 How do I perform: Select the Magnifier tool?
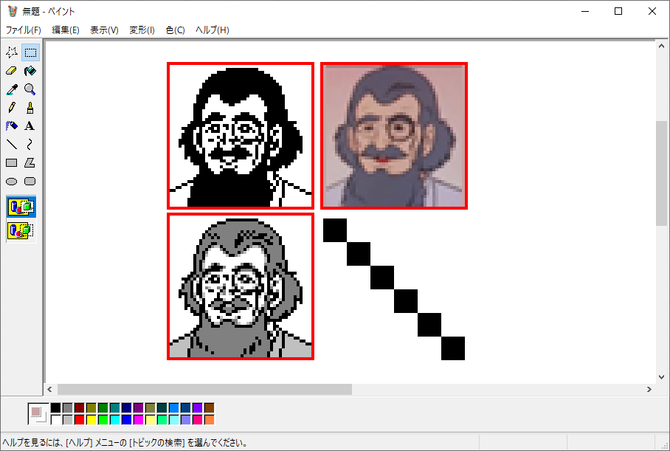click(x=30, y=89)
